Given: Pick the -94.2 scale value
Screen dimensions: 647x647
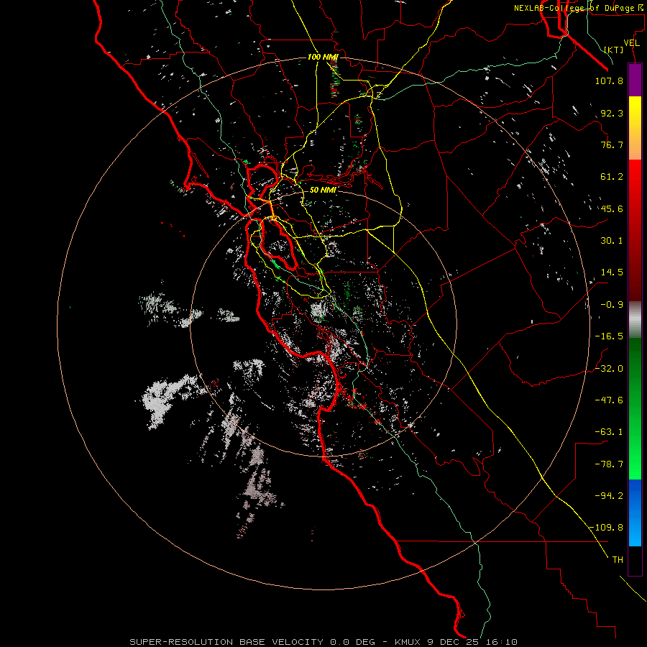Looking at the screenshot, I should pos(609,496).
